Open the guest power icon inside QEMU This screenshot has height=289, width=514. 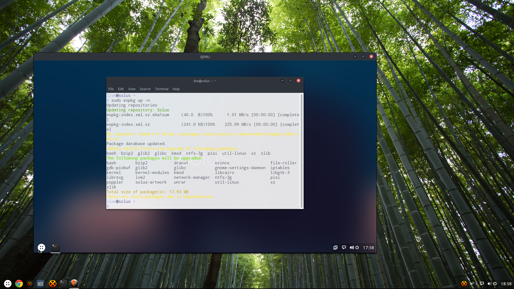click(357, 248)
